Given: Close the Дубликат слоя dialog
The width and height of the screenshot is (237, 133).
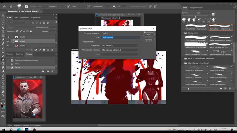Looking at the screenshot, I should click(154, 28).
